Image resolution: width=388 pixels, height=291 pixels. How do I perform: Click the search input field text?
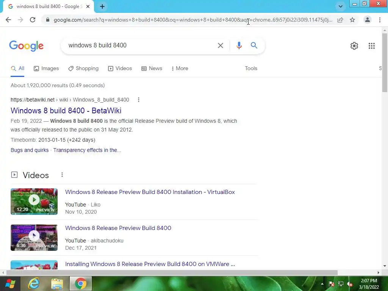pyautogui.click(x=97, y=45)
